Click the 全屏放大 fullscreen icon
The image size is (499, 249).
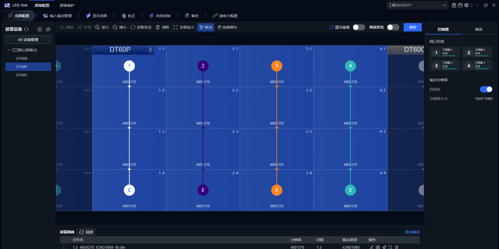pyautogui.click(x=175, y=27)
